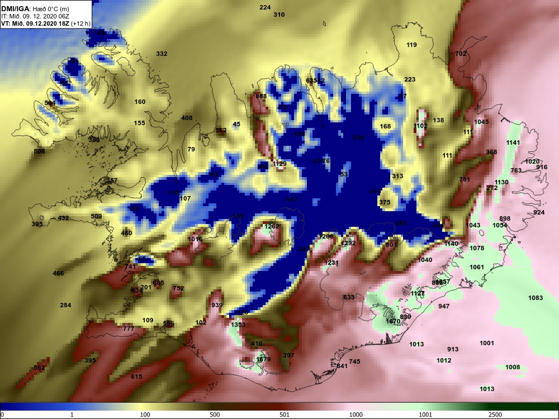Click the value 1040 on the map
Image resolution: width=559 pixels, height=419 pixels.
pos(425,260)
